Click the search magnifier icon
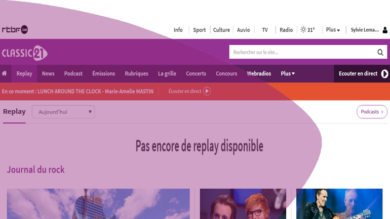 click(380, 52)
